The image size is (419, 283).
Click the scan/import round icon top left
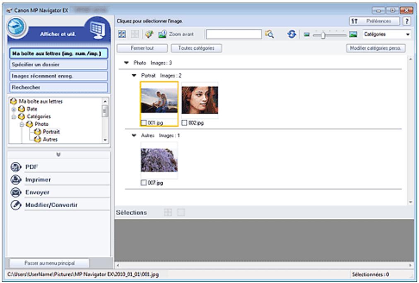(x=16, y=27)
